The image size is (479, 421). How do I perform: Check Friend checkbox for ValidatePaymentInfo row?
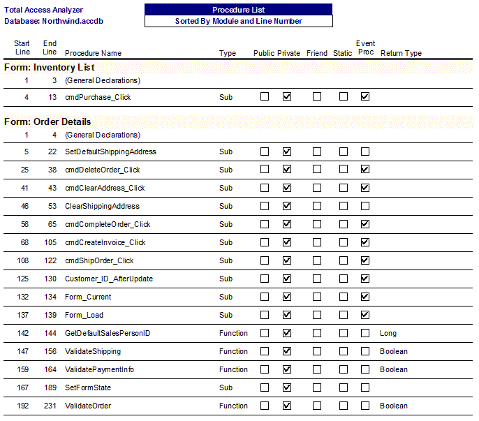(x=317, y=369)
